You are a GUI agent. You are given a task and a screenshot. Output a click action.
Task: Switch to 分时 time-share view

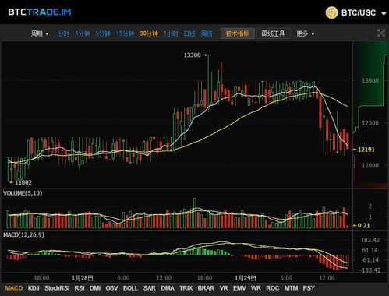click(64, 33)
